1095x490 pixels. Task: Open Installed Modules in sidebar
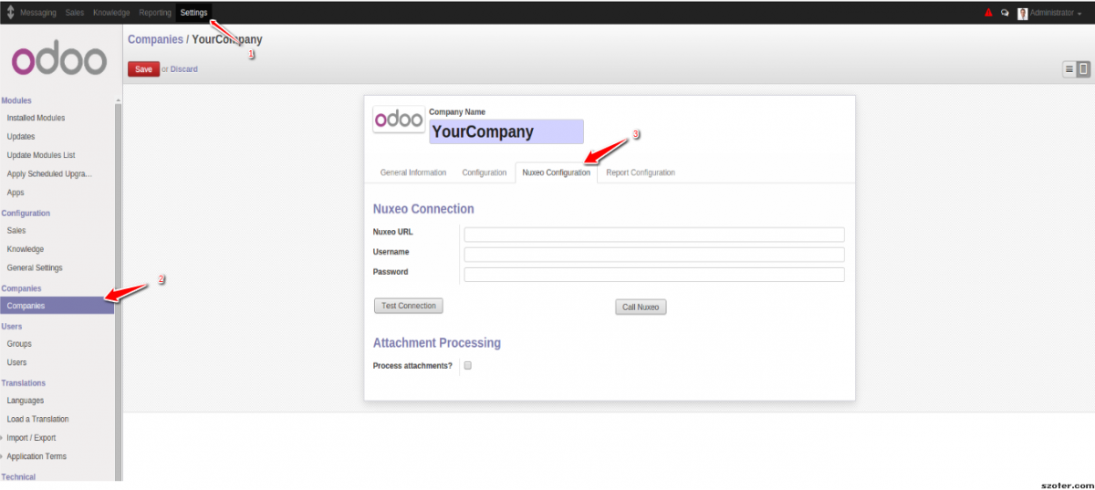[36, 118]
